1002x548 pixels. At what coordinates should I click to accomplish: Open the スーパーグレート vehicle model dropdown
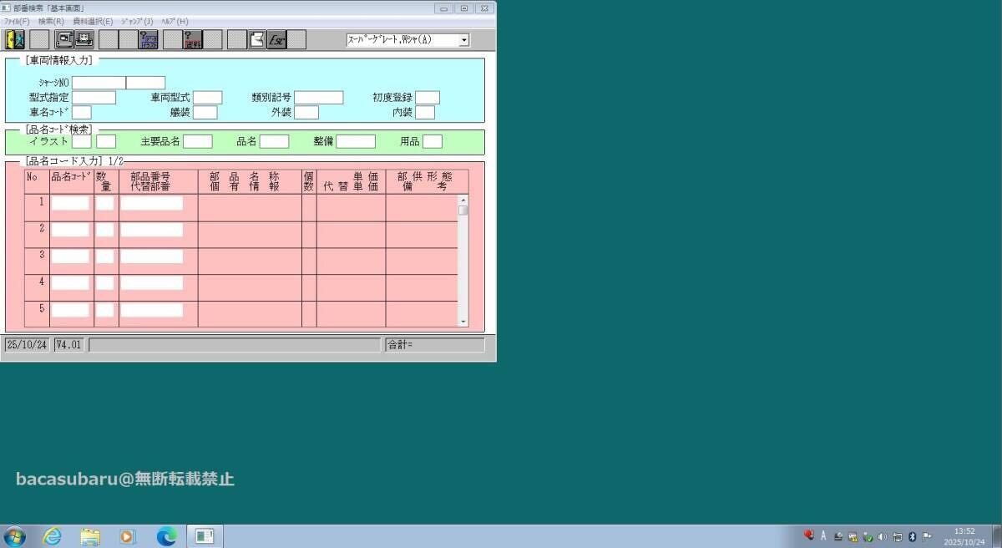coord(463,39)
